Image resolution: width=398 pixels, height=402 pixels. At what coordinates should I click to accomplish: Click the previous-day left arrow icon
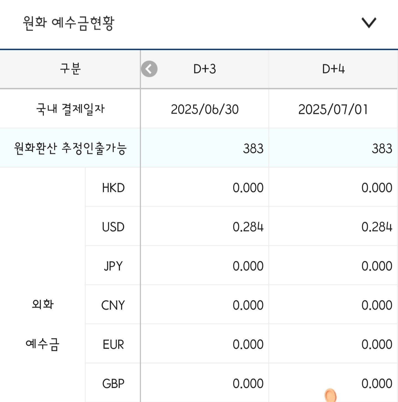click(x=149, y=69)
